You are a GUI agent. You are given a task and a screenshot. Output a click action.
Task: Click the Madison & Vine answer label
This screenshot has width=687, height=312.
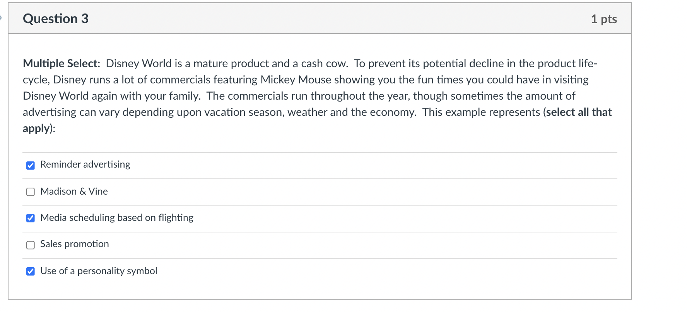(74, 192)
